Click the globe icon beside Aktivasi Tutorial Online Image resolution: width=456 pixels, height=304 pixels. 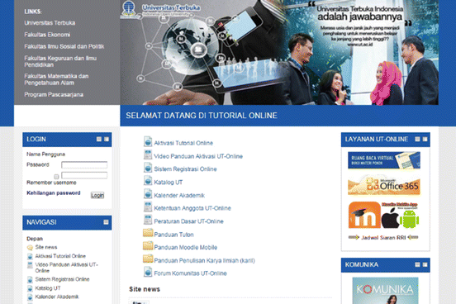pyautogui.click(x=148, y=141)
